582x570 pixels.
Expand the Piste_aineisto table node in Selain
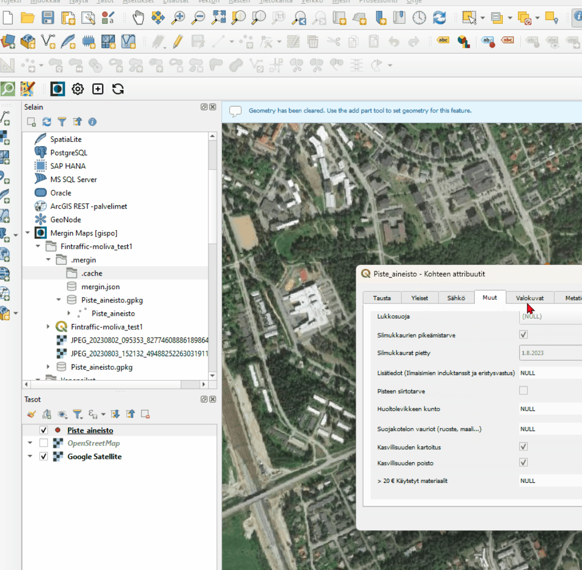69,313
